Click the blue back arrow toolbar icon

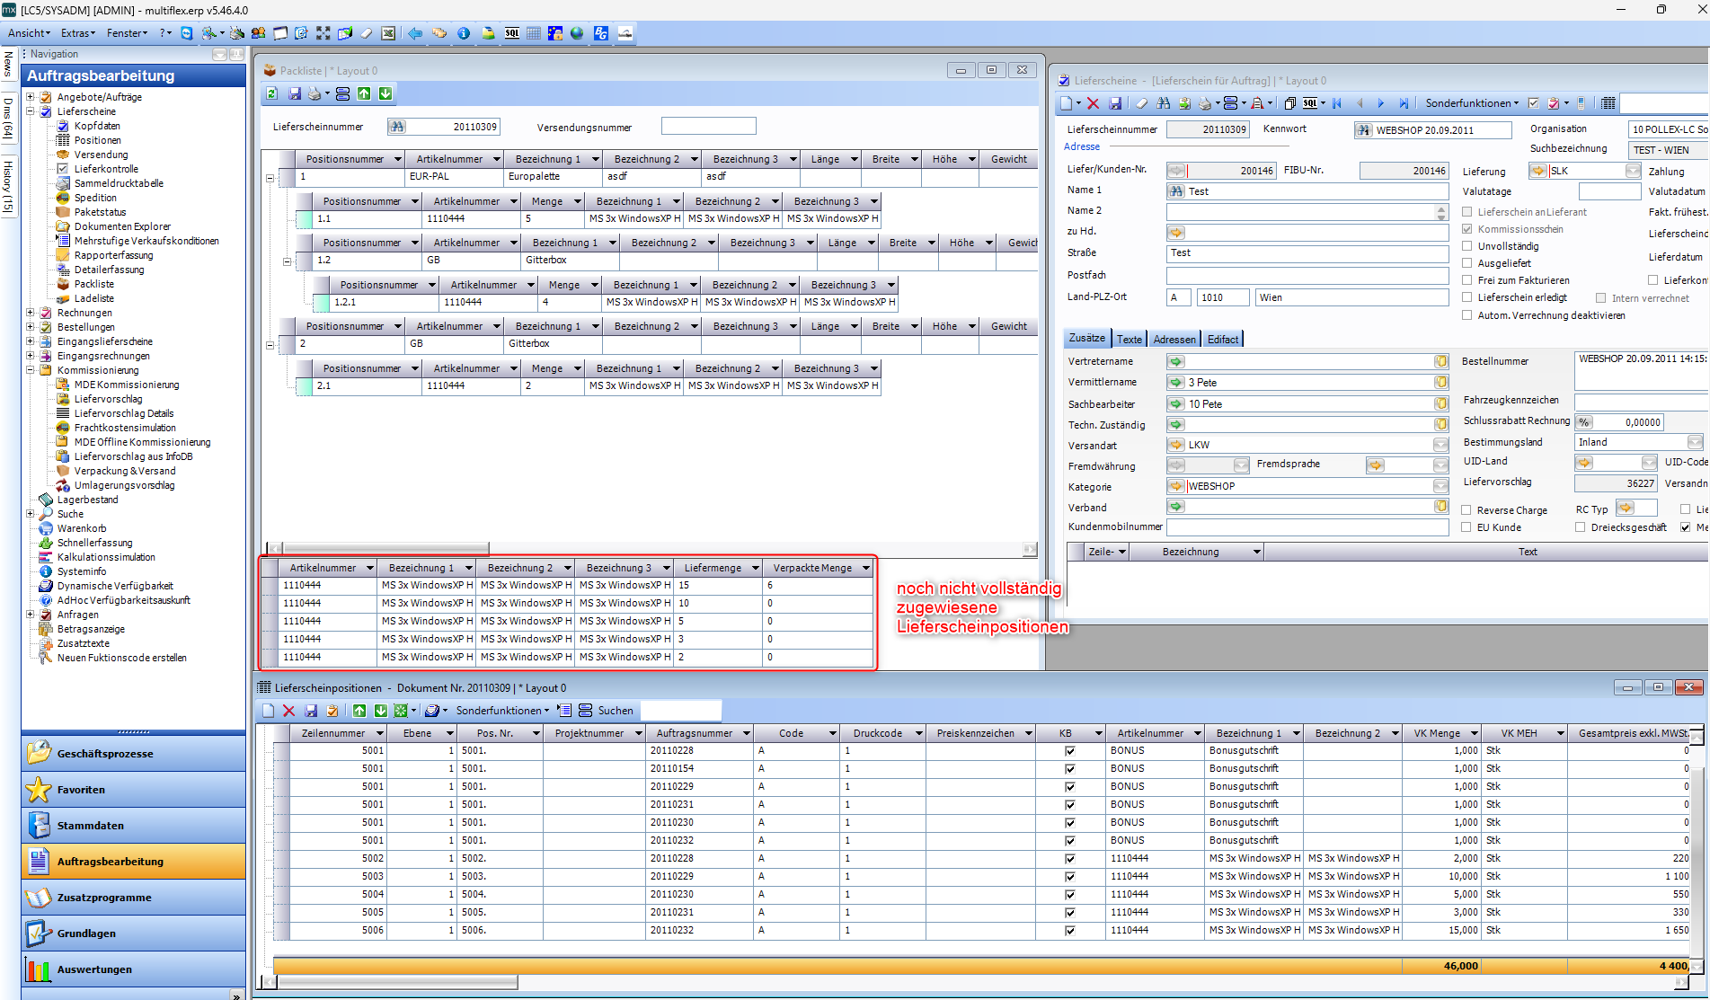(x=415, y=33)
